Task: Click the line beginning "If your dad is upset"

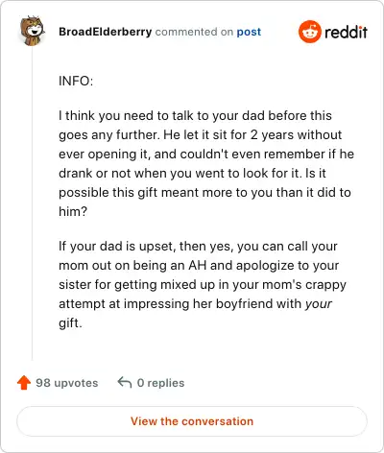Action: coord(198,246)
